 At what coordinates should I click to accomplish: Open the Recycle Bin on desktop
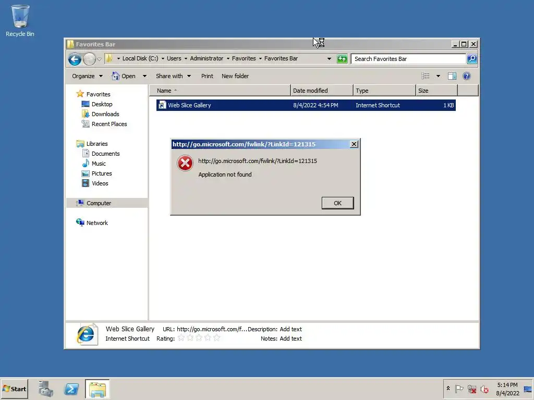pos(20,20)
